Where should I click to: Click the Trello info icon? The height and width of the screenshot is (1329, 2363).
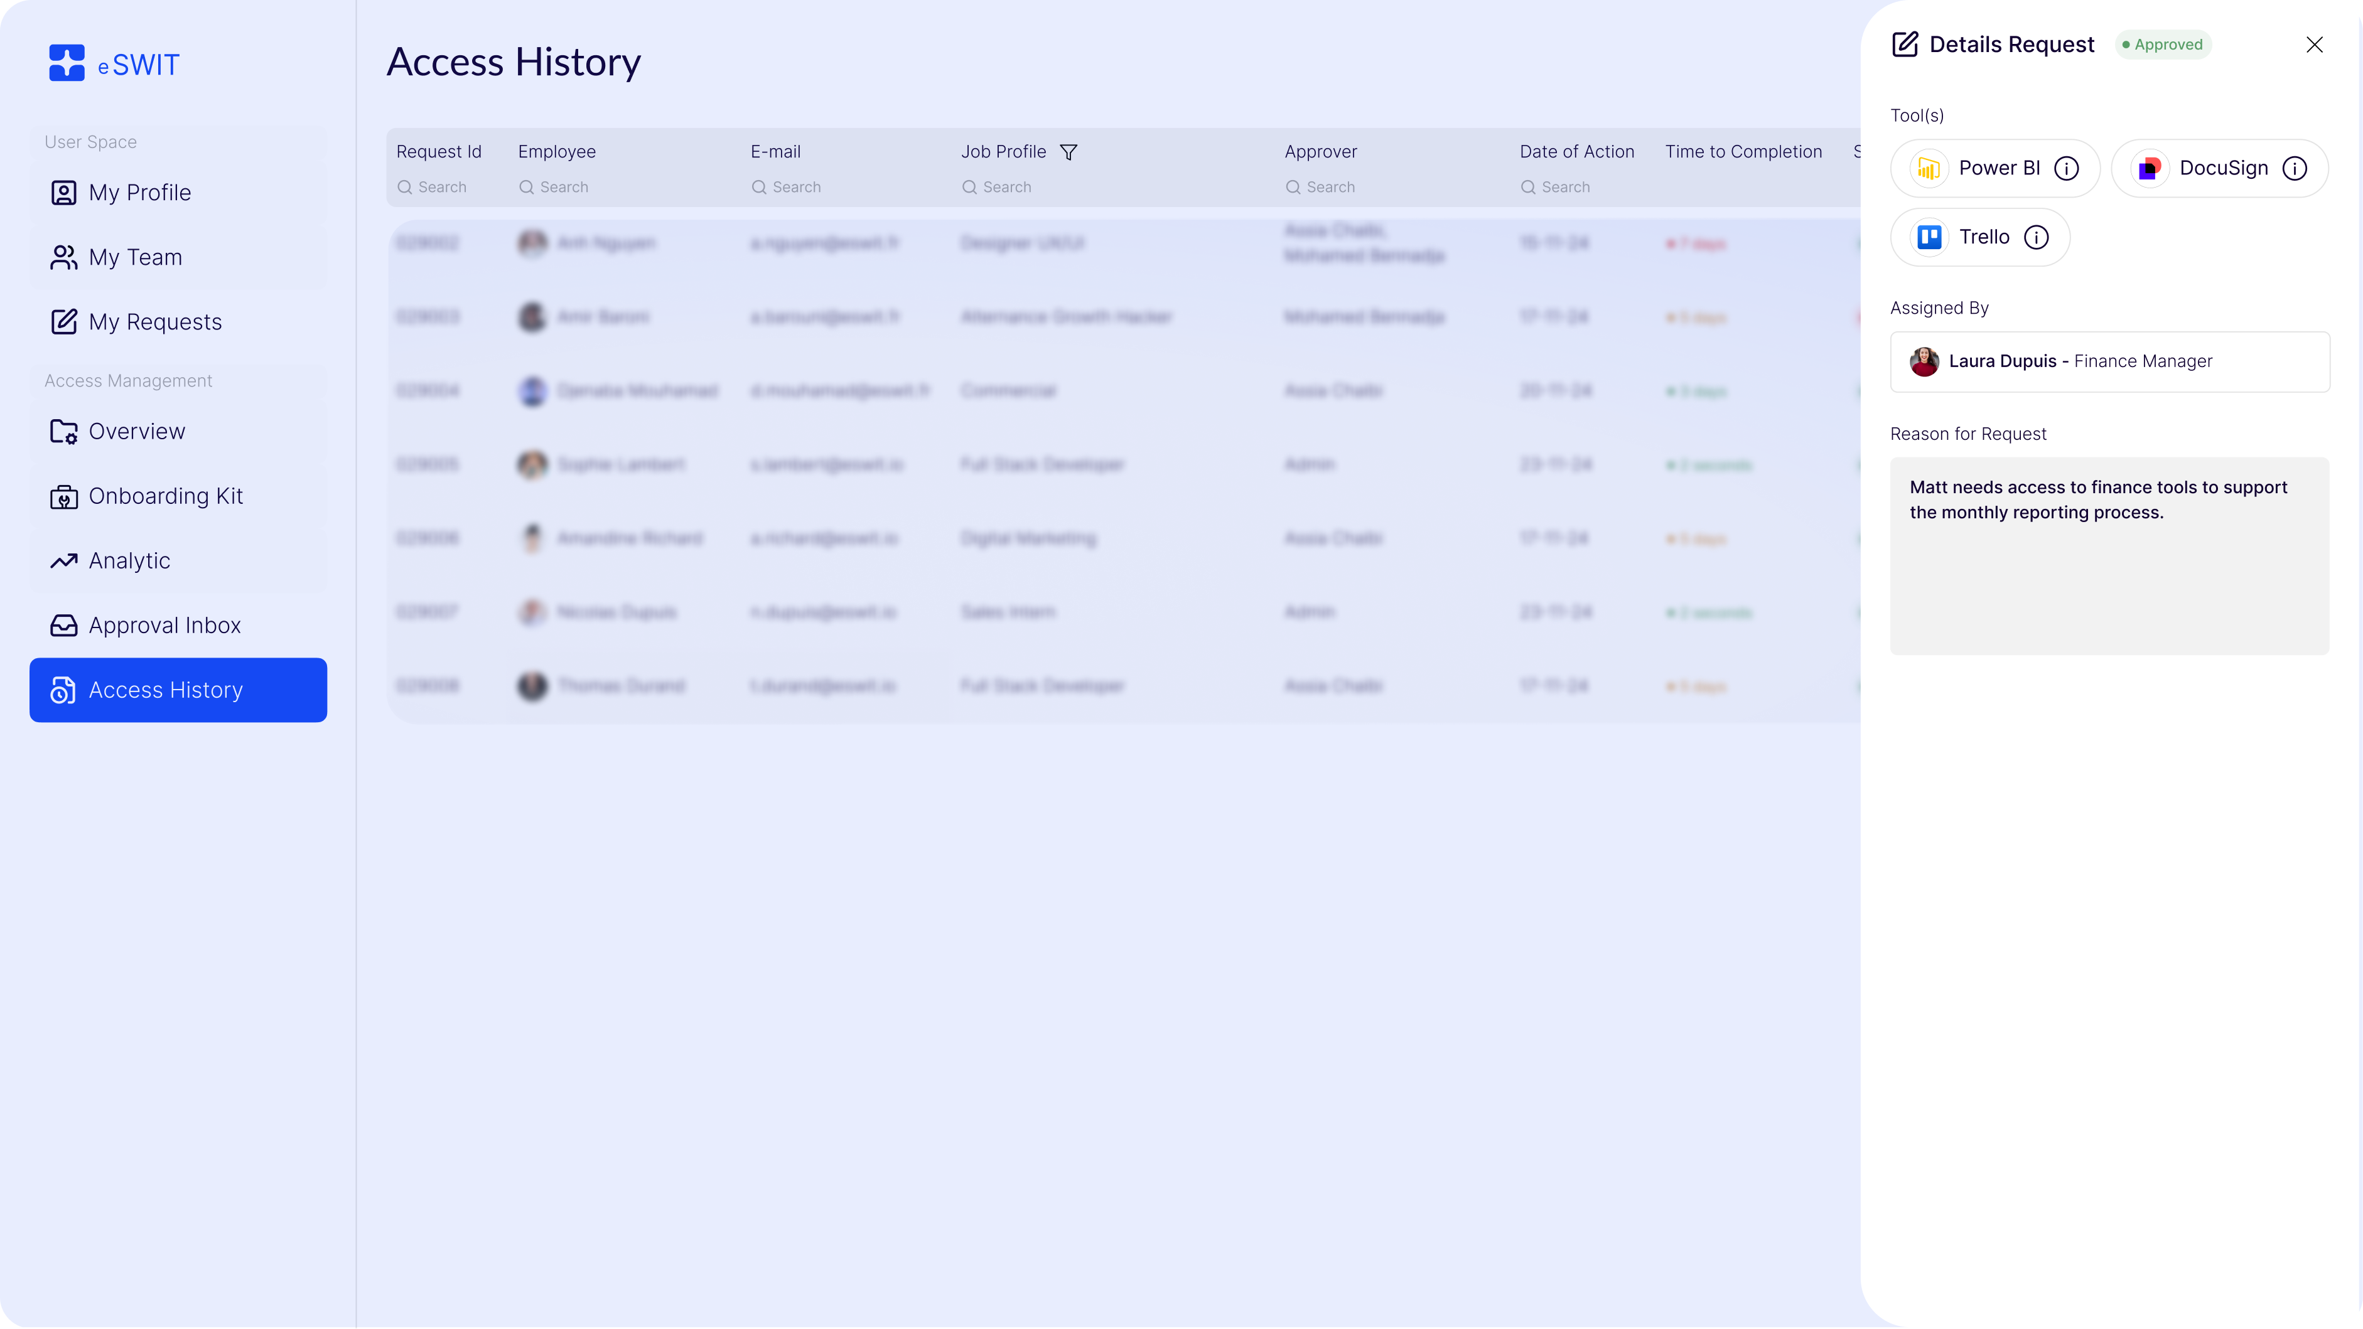(2037, 237)
